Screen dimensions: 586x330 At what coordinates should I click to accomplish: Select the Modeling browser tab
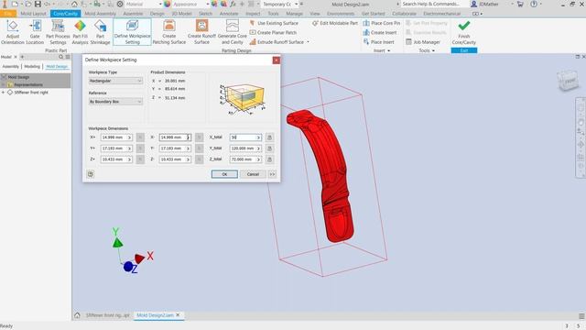click(x=32, y=66)
